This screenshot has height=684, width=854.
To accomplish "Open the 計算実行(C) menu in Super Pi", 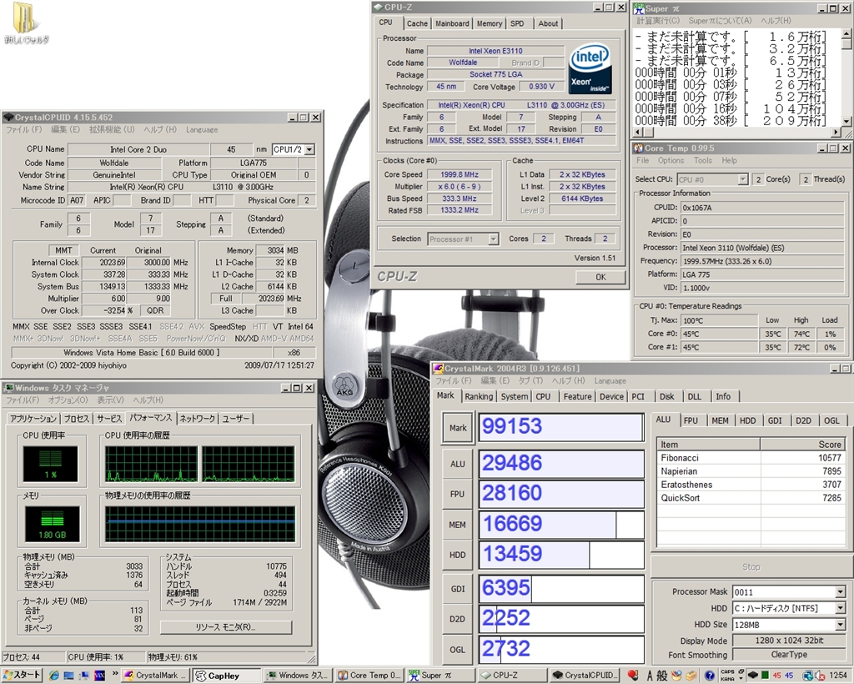I will (658, 21).
